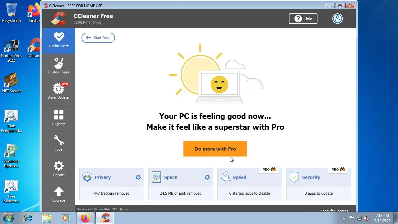The height and width of the screenshot is (224, 398).
Task: Click '0 startup apps to disable' text
Action: coord(250,194)
